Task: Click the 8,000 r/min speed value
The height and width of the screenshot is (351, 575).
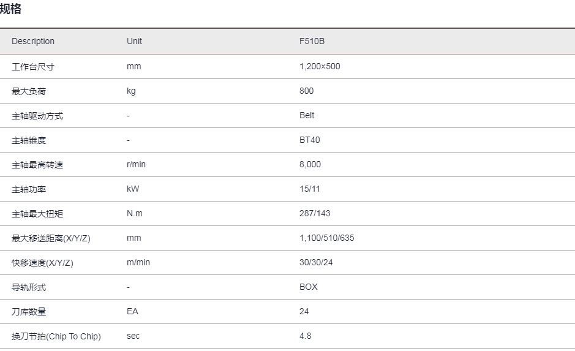Action: (x=310, y=164)
